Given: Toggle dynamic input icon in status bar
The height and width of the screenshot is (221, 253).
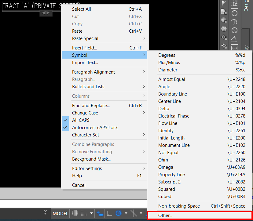Looking at the screenshot, I should [x=100, y=213].
